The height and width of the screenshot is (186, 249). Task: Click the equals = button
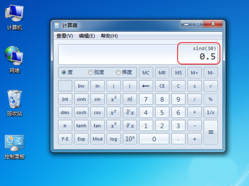(211, 132)
